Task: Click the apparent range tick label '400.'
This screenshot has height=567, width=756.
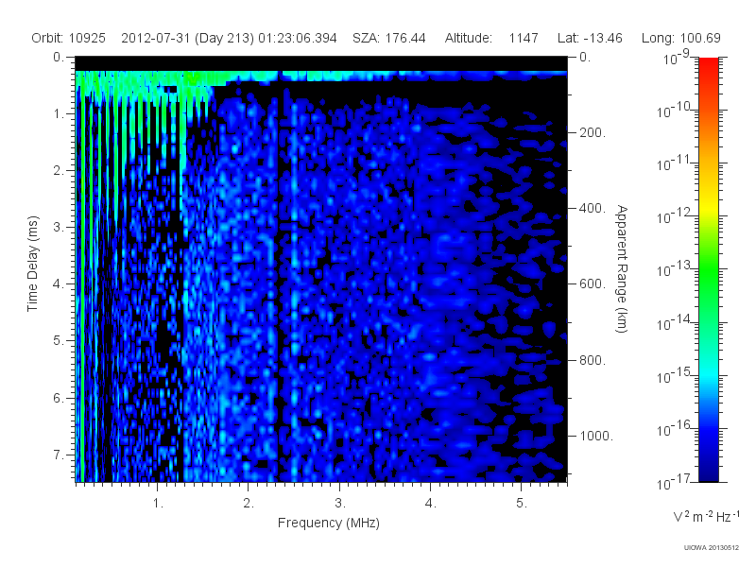Action: [593, 208]
